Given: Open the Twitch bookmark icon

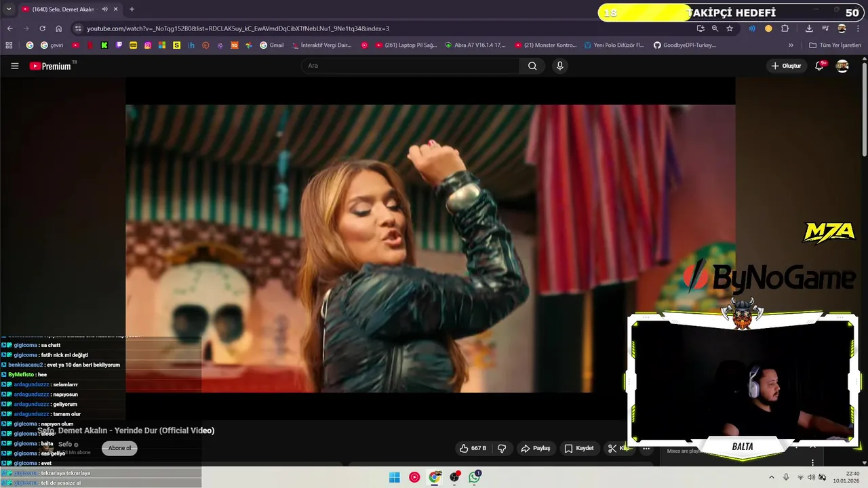Looking at the screenshot, I should (x=119, y=45).
